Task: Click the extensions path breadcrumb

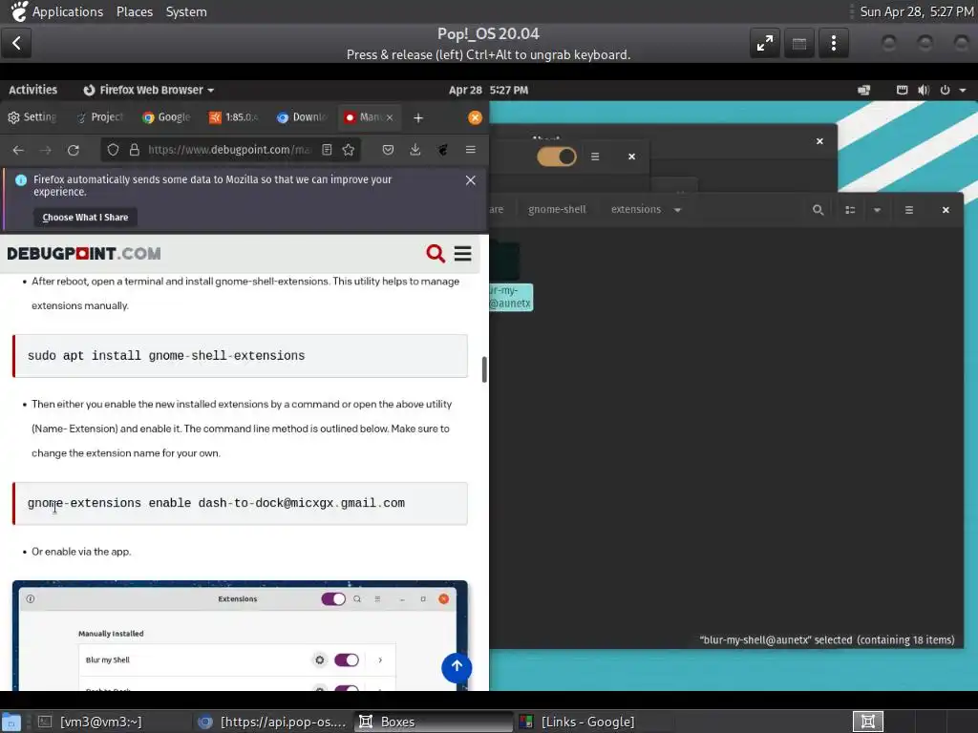Action: (635, 209)
